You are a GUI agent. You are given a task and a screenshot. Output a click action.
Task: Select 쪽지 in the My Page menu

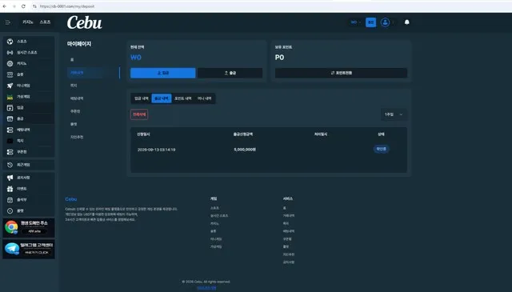tap(74, 86)
